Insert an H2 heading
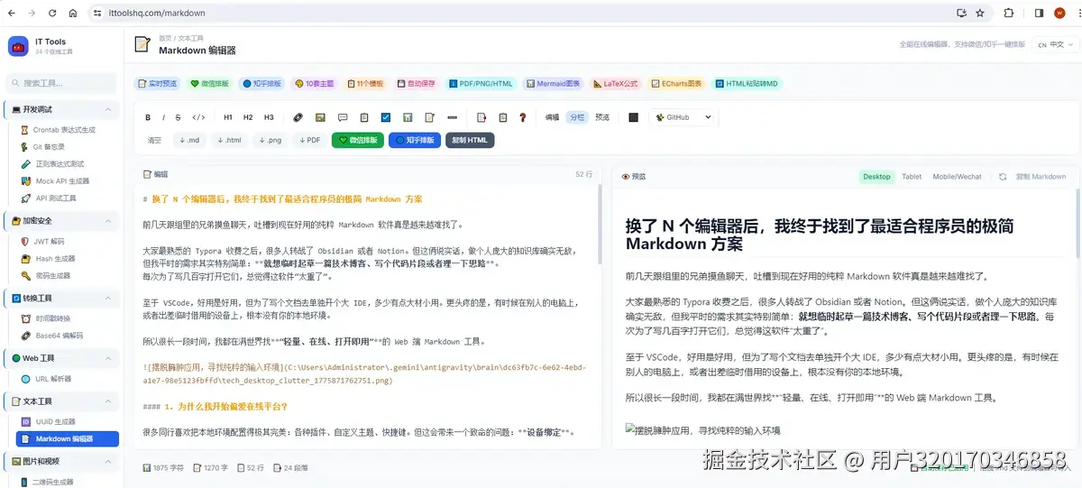Image resolution: width=1082 pixels, height=488 pixels. (248, 117)
